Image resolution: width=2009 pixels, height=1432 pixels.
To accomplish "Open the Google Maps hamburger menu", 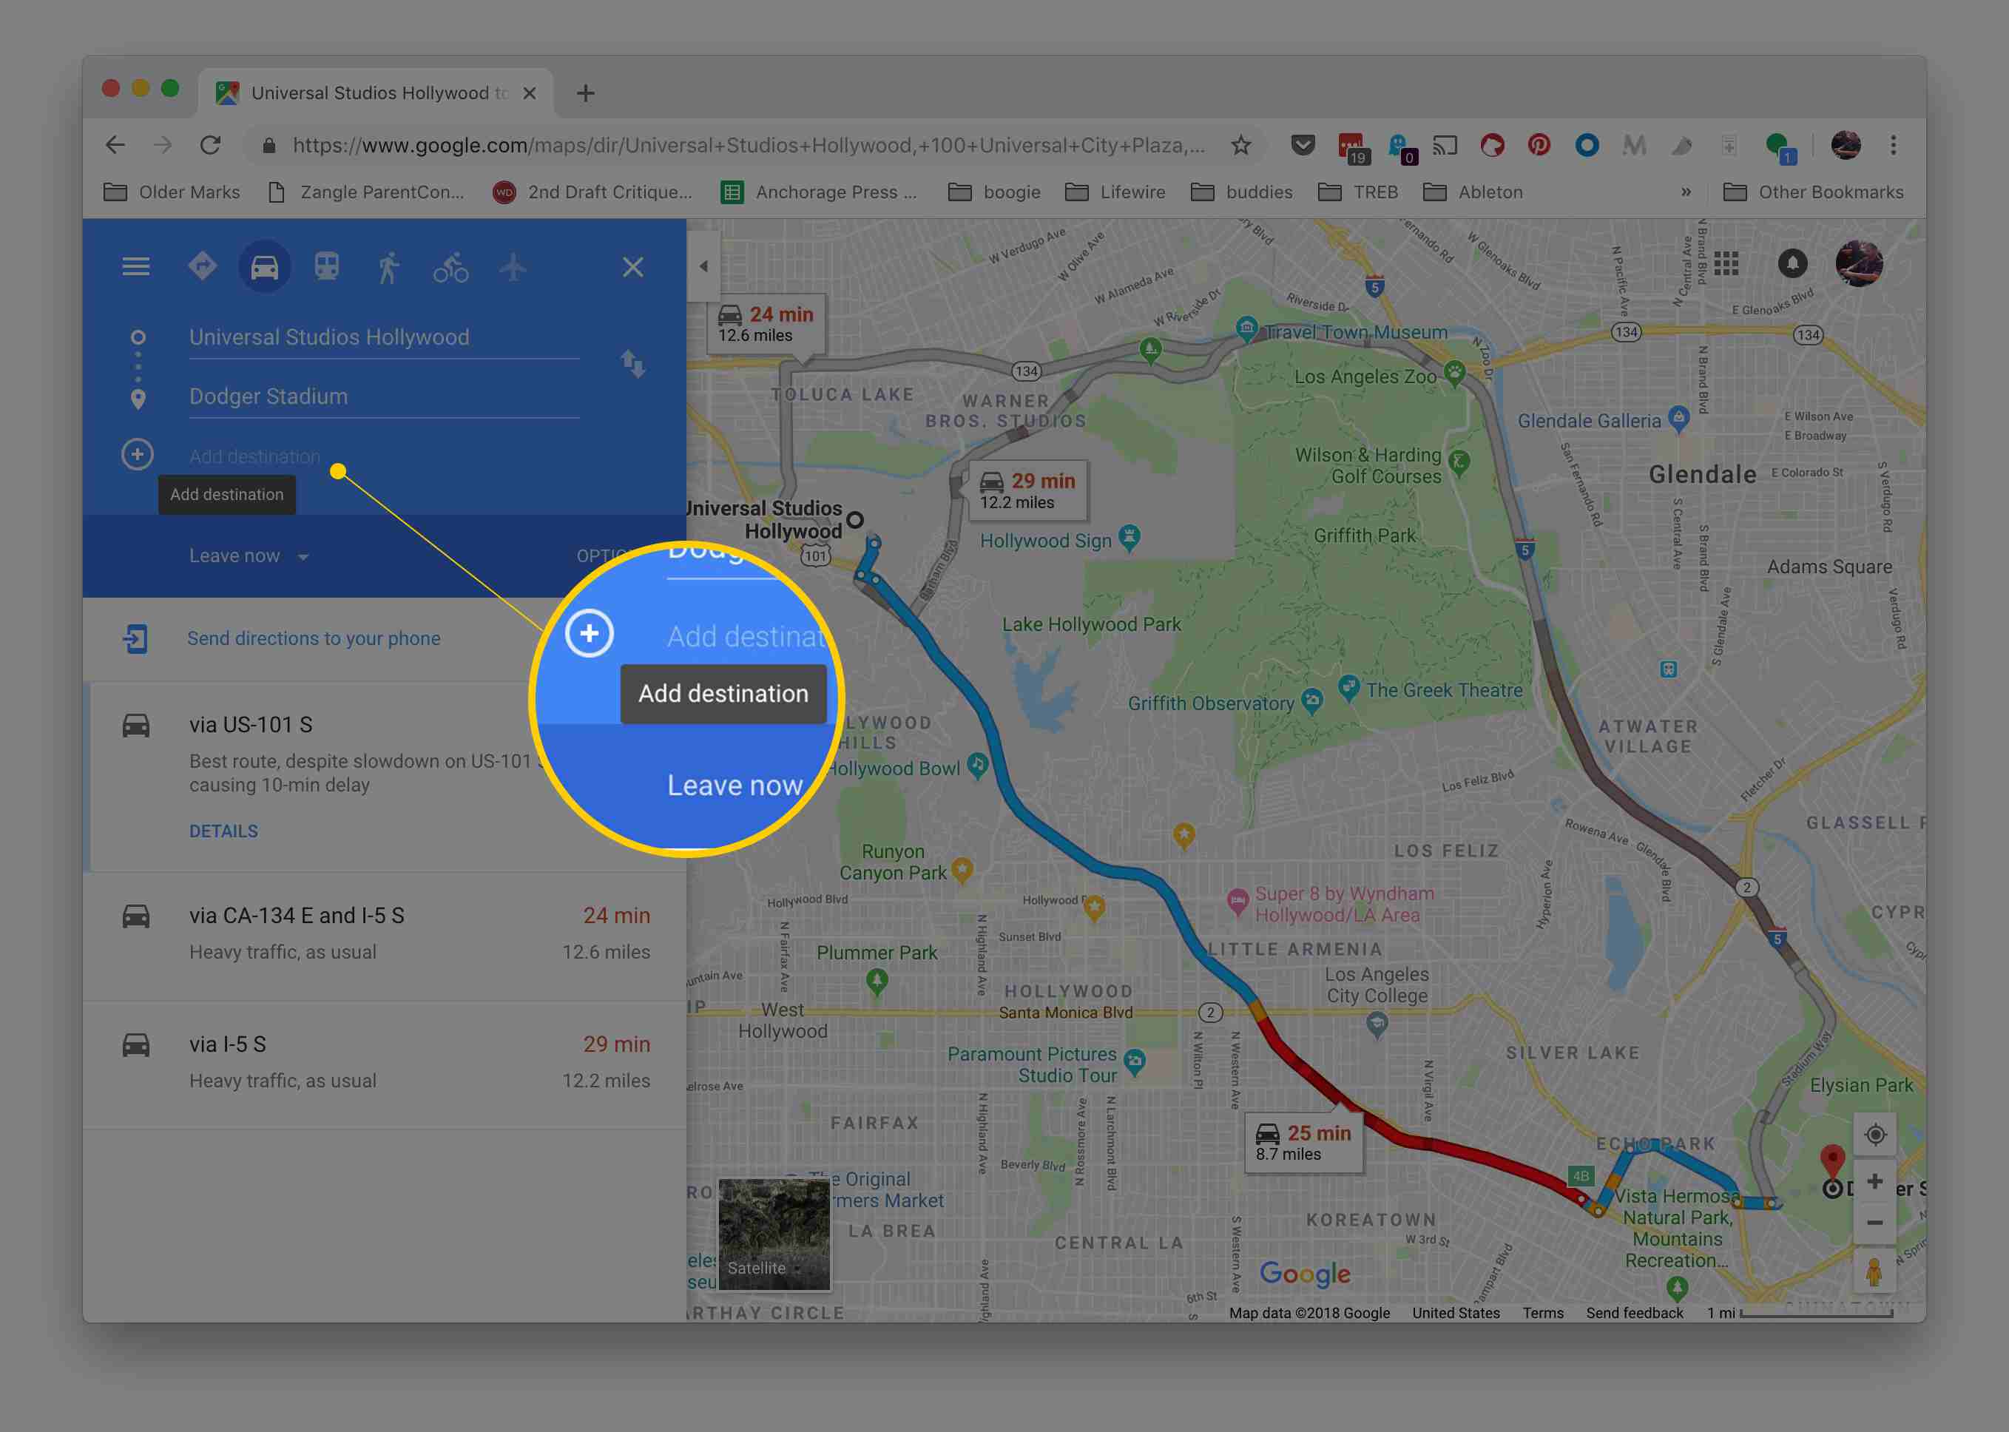I will pos(135,266).
